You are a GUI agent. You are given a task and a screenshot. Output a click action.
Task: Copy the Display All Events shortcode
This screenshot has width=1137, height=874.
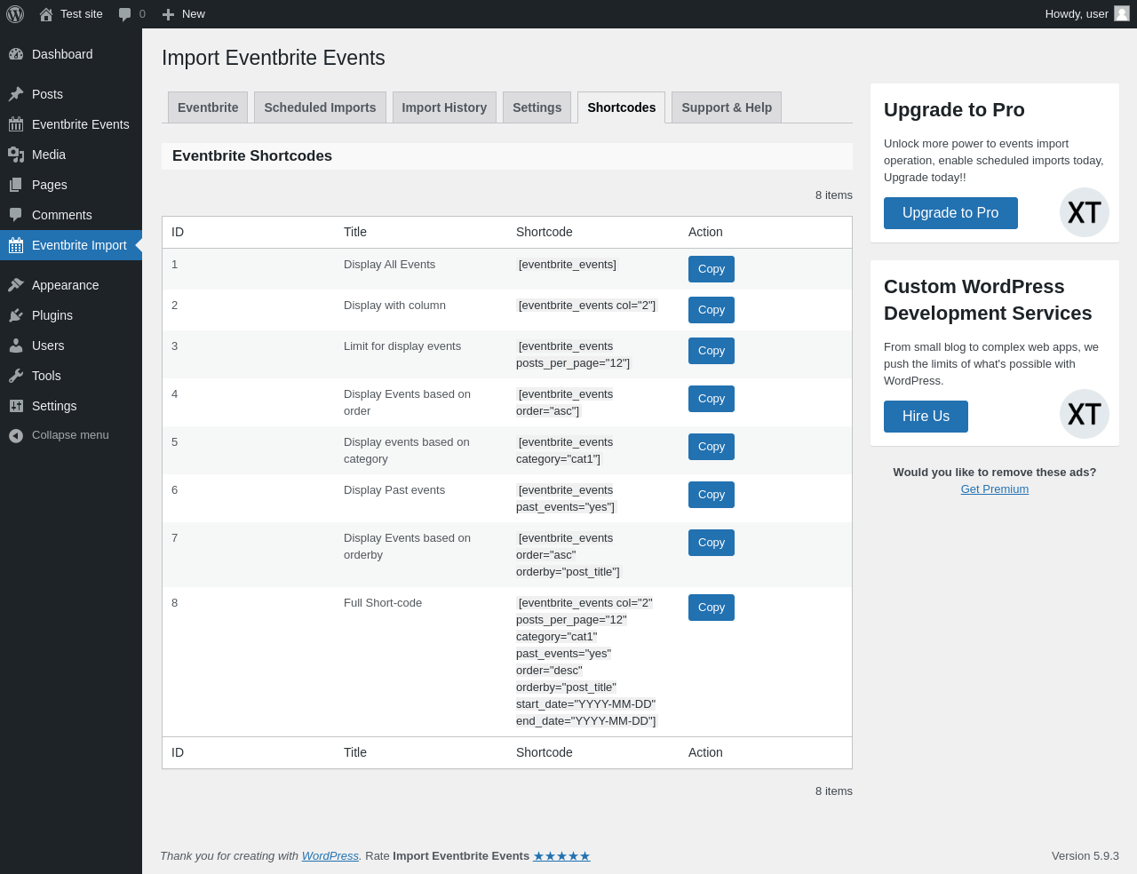[x=712, y=269]
